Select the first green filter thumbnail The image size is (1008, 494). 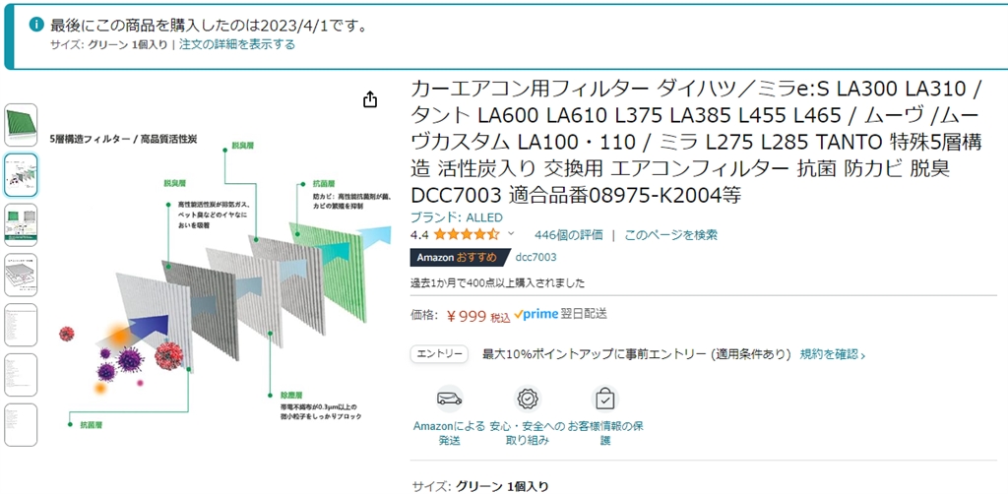(22, 125)
